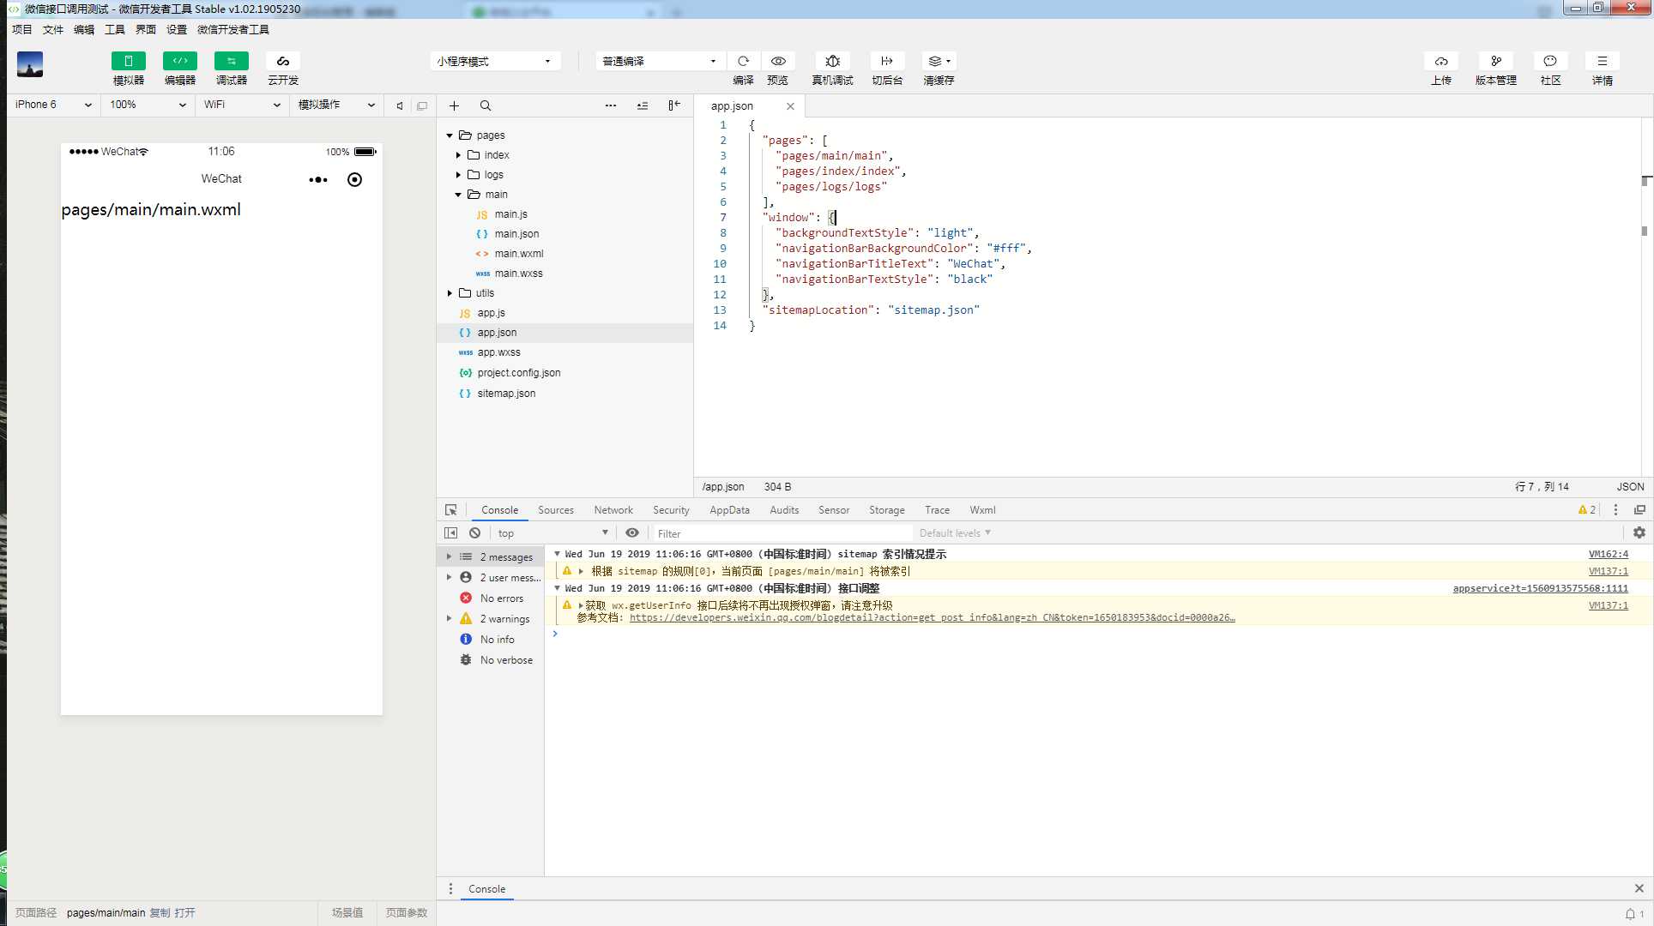Open the 清缓存 clear cache menu
This screenshot has width=1654, height=926.
pos(939,61)
